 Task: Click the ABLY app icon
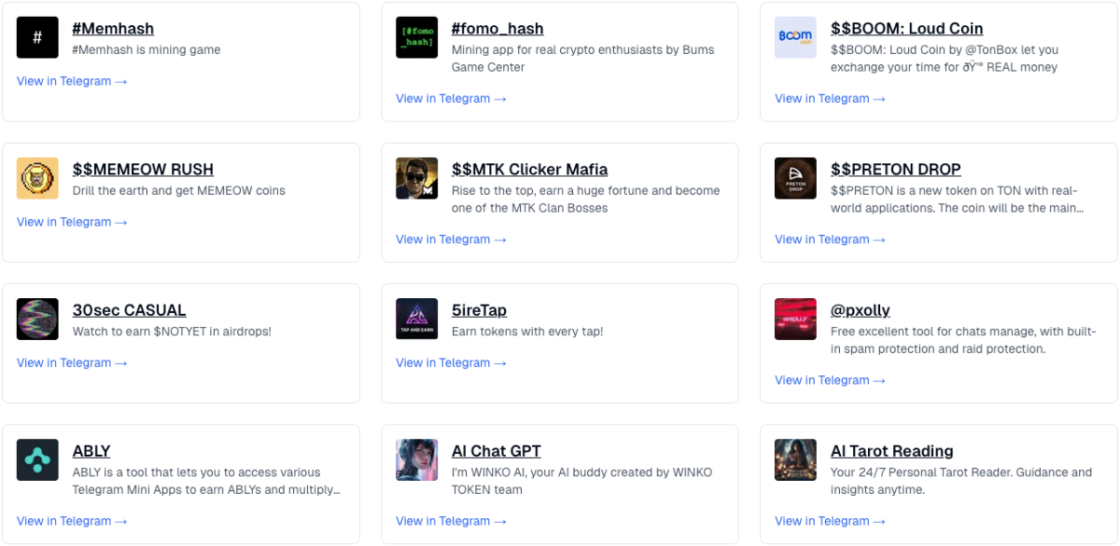coord(37,459)
